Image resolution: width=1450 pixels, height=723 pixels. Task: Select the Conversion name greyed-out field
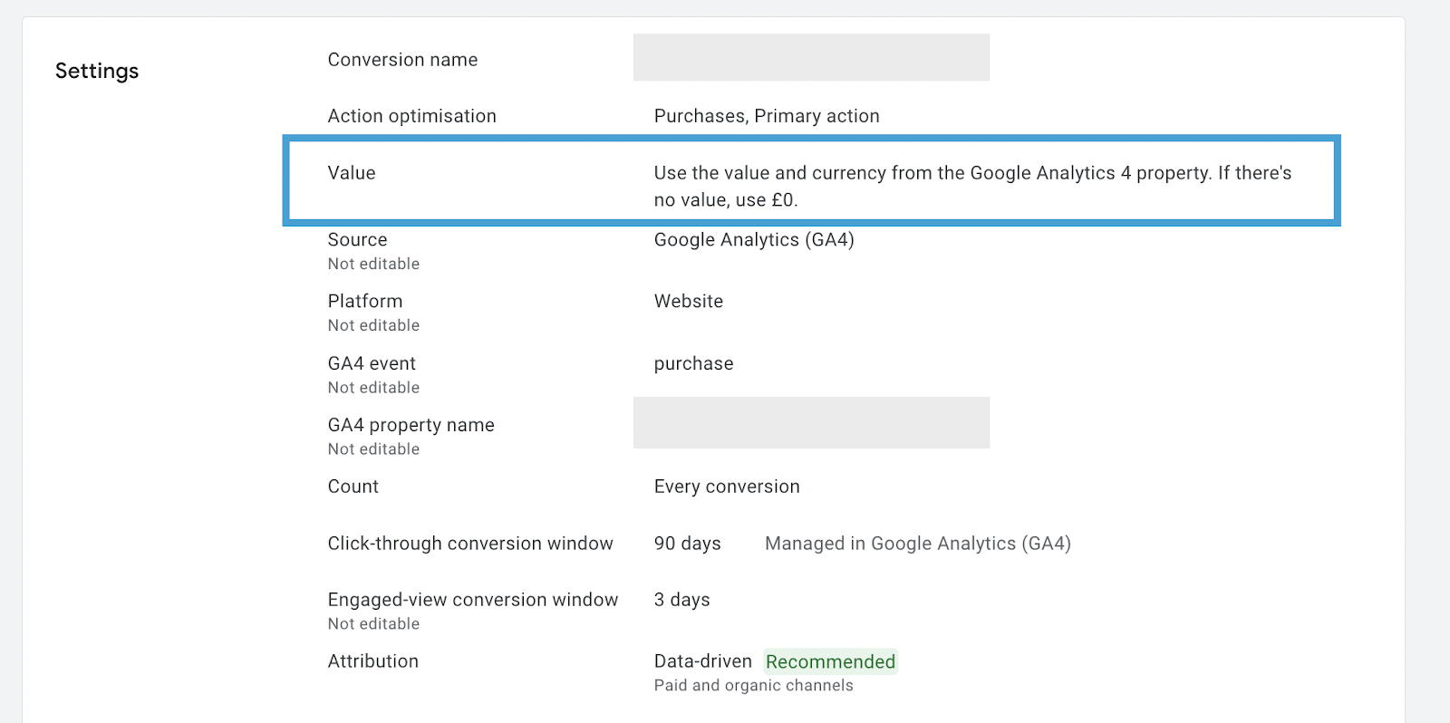(811, 58)
